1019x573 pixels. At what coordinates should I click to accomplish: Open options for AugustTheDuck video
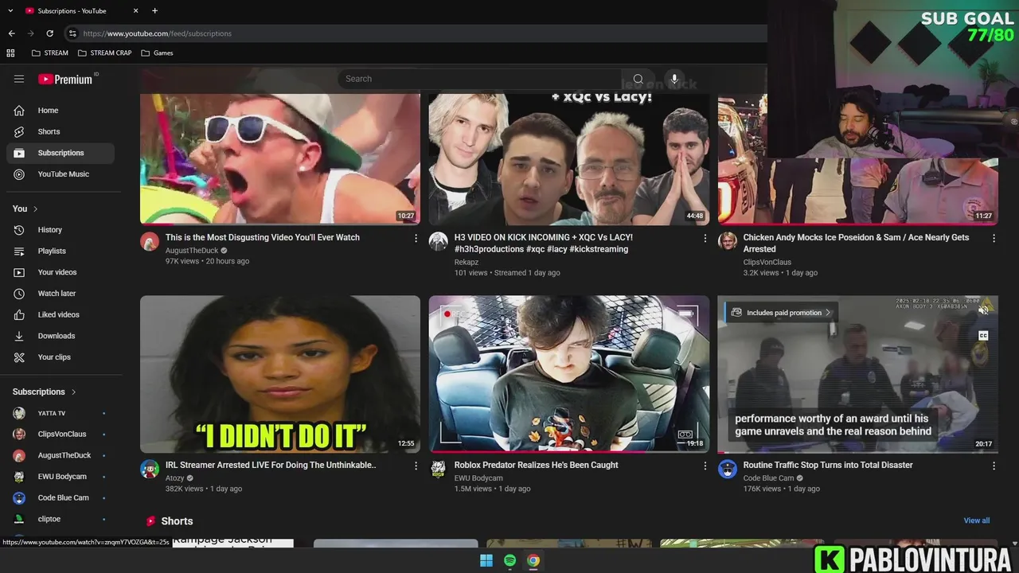(x=416, y=238)
